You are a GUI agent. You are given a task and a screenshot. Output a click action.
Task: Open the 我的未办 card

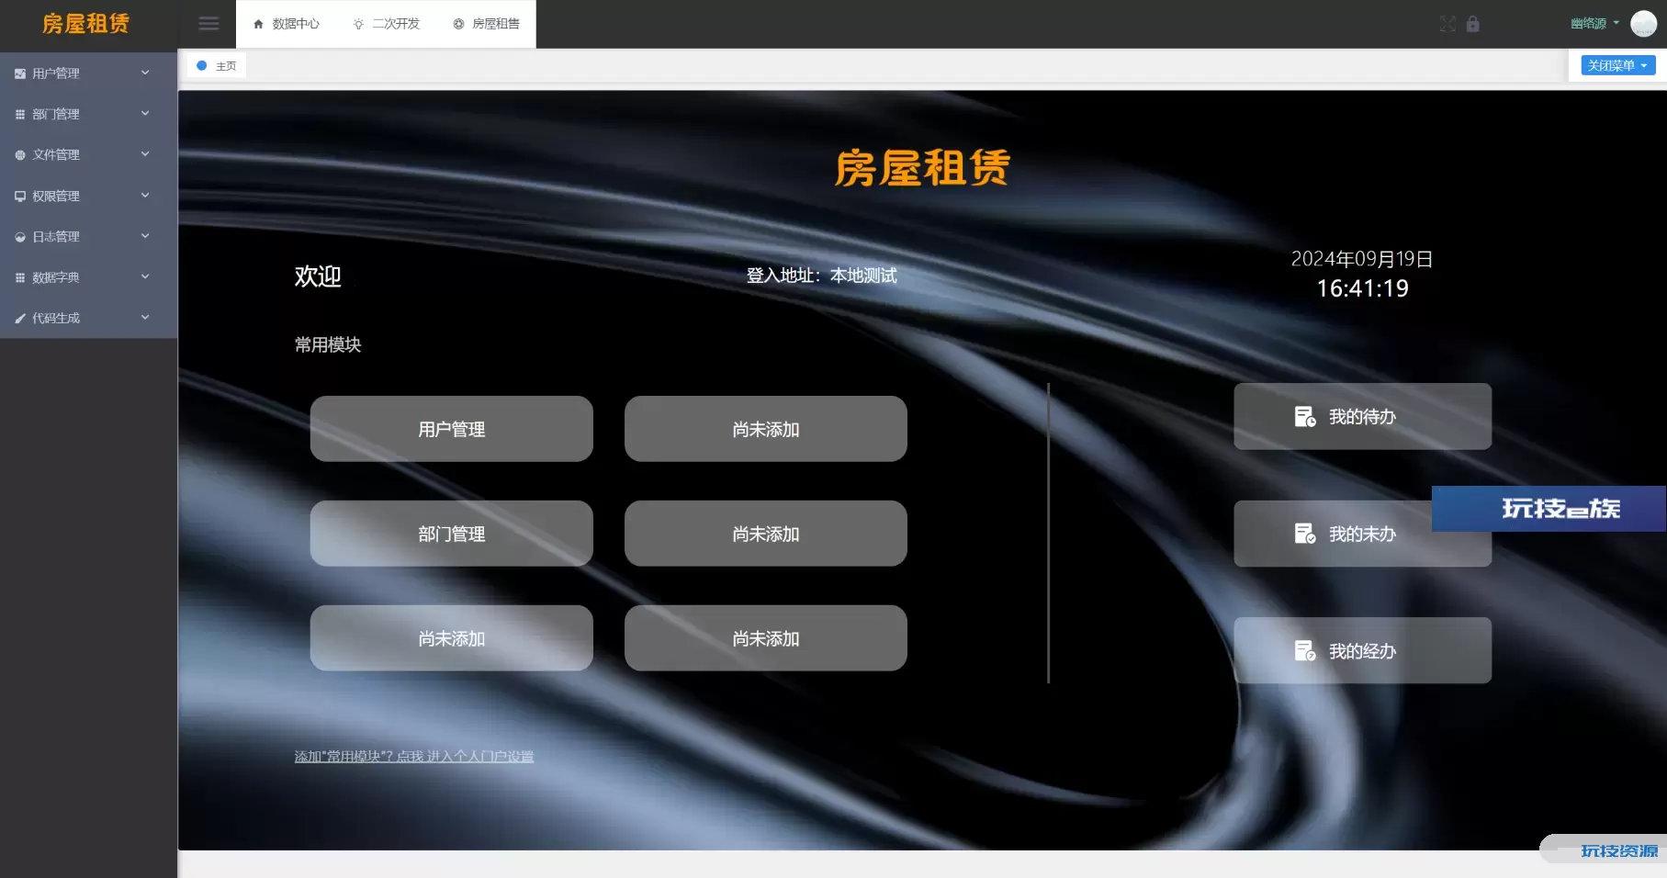click(1362, 534)
